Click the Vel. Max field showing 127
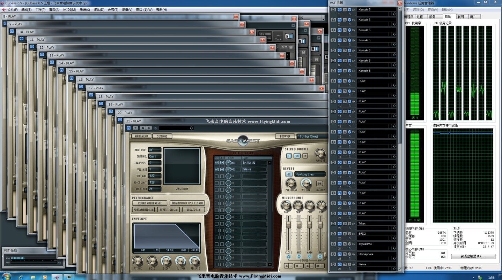 click(155, 176)
